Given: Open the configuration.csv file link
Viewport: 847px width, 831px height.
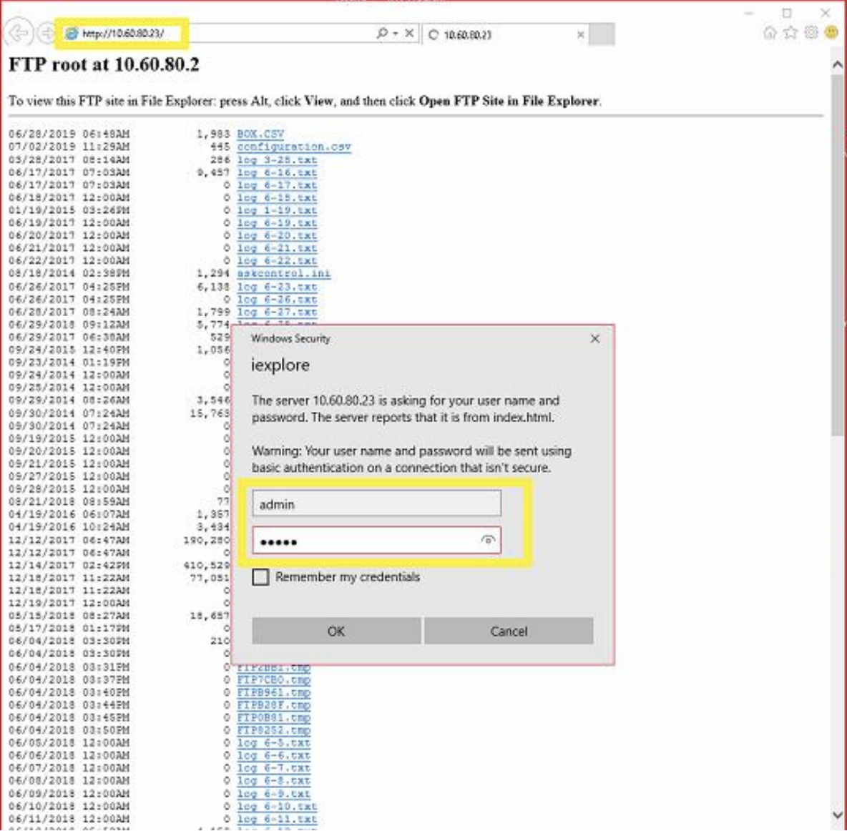Looking at the screenshot, I should pyautogui.click(x=294, y=147).
